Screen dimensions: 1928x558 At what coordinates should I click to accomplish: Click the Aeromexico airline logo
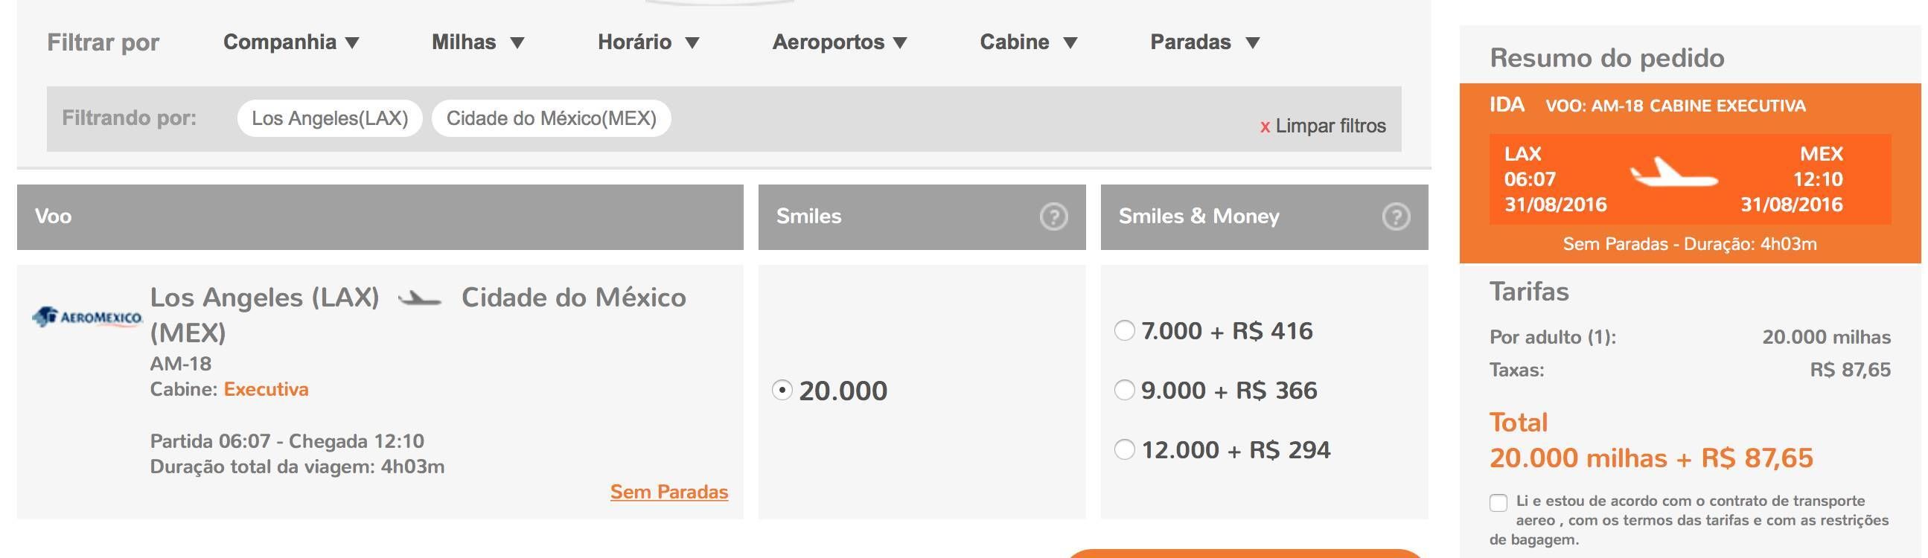pyautogui.click(x=87, y=317)
